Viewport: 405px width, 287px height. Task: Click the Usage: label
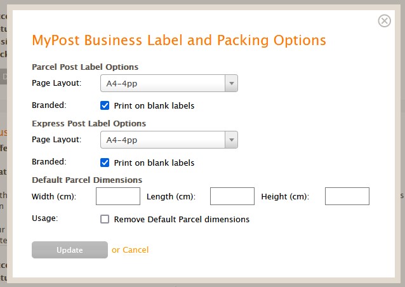44,218
